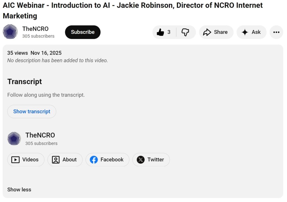Viewport: 287px width, 202px height.
Task: Click the Facebook label text
Action: 112,160
